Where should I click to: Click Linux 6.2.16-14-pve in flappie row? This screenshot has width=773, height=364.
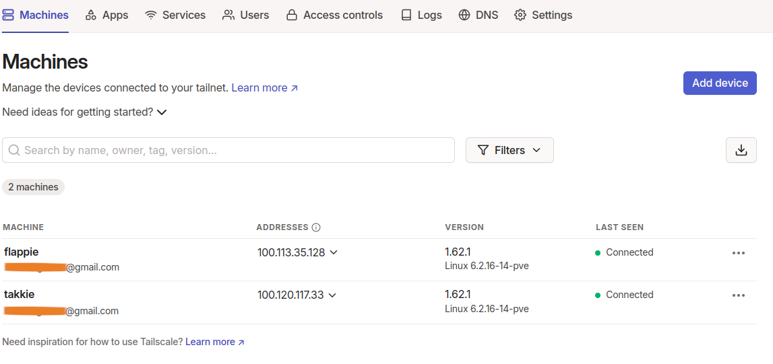point(487,266)
